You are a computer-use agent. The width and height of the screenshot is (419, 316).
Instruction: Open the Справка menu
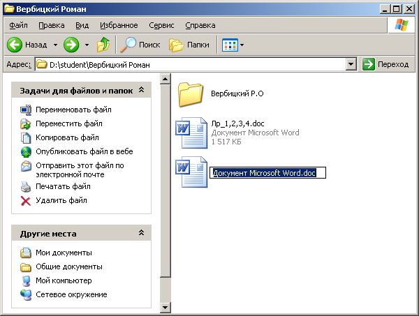pos(200,25)
